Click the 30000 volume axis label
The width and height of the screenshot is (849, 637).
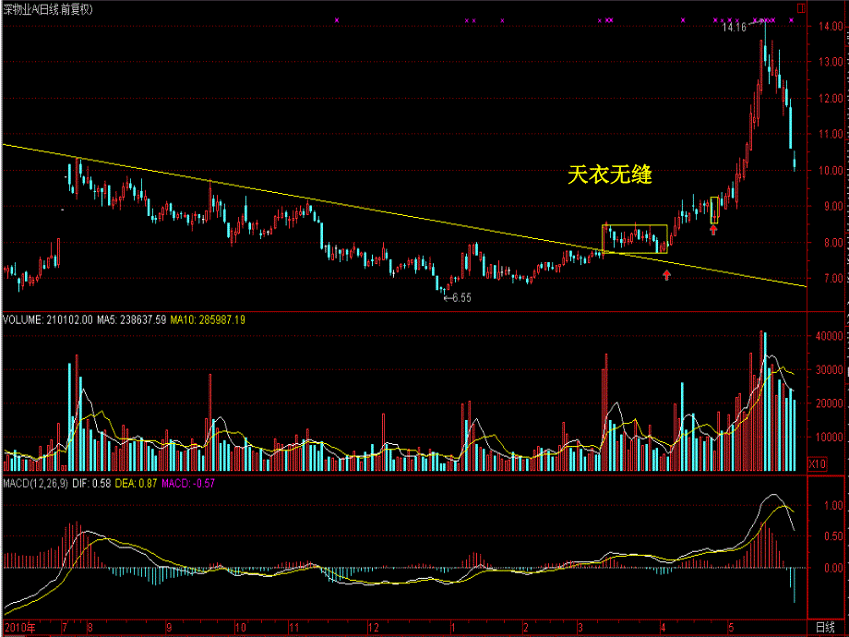pyautogui.click(x=830, y=370)
